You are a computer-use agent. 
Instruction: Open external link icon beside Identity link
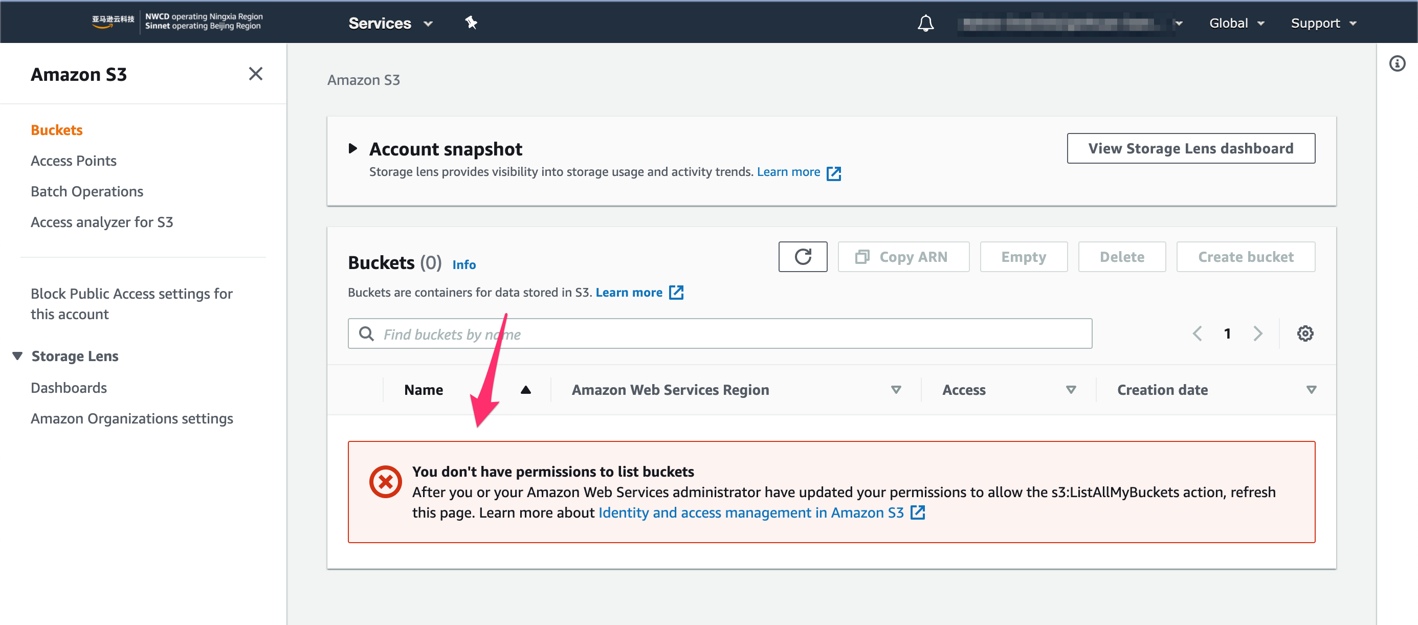(x=918, y=512)
